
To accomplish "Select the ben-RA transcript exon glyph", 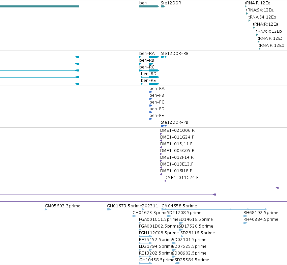I will [154, 57].
